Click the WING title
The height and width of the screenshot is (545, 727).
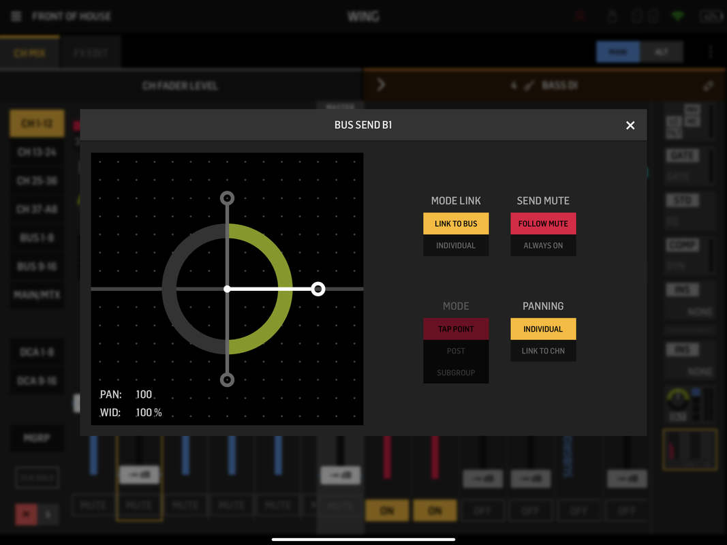point(364,16)
